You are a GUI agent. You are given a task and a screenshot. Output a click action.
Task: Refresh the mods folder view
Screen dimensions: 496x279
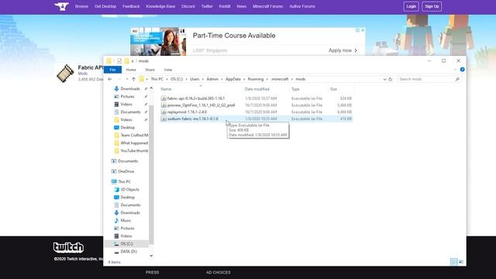391,79
